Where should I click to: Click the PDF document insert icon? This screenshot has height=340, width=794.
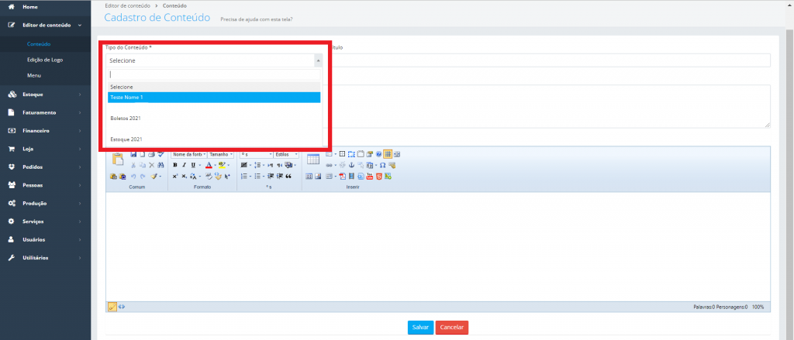(342, 176)
